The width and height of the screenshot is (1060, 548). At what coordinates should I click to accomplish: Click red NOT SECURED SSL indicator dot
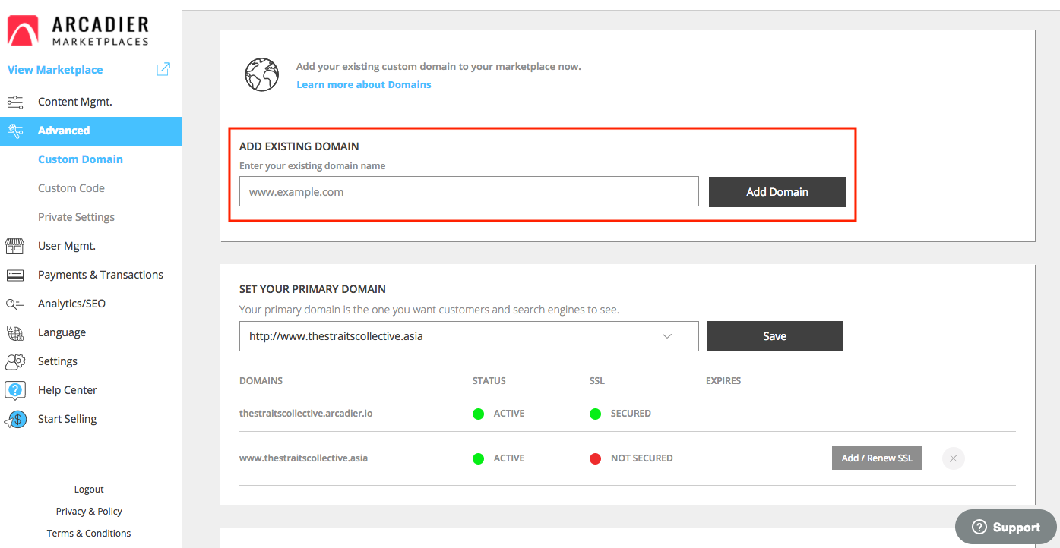click(596, 458)
